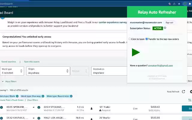Enable the Click to book checkbox
This screenshot has width=192, height=120.
[x=130, y=39]
